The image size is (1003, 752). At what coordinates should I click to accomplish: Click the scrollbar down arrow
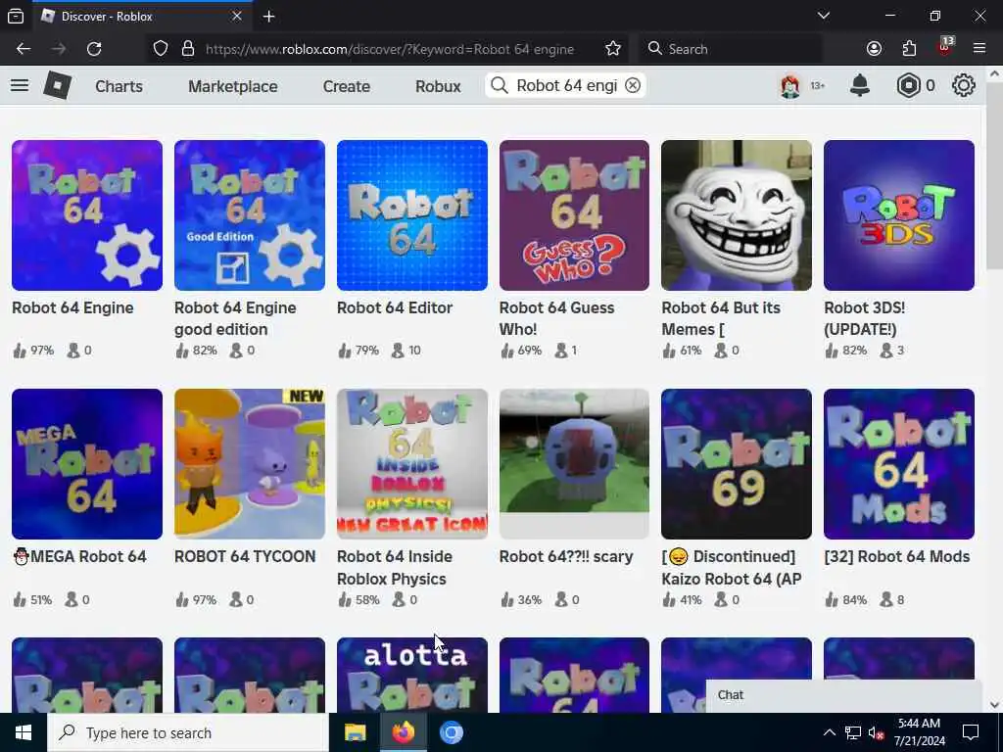(993, 705)
